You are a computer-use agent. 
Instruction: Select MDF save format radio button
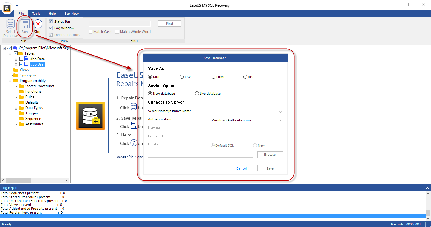[x=150, y=77]
